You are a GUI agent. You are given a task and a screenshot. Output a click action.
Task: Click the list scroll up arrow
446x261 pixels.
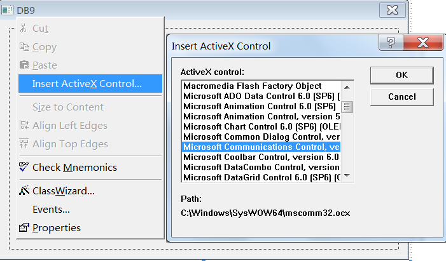[x=347, y=87]
